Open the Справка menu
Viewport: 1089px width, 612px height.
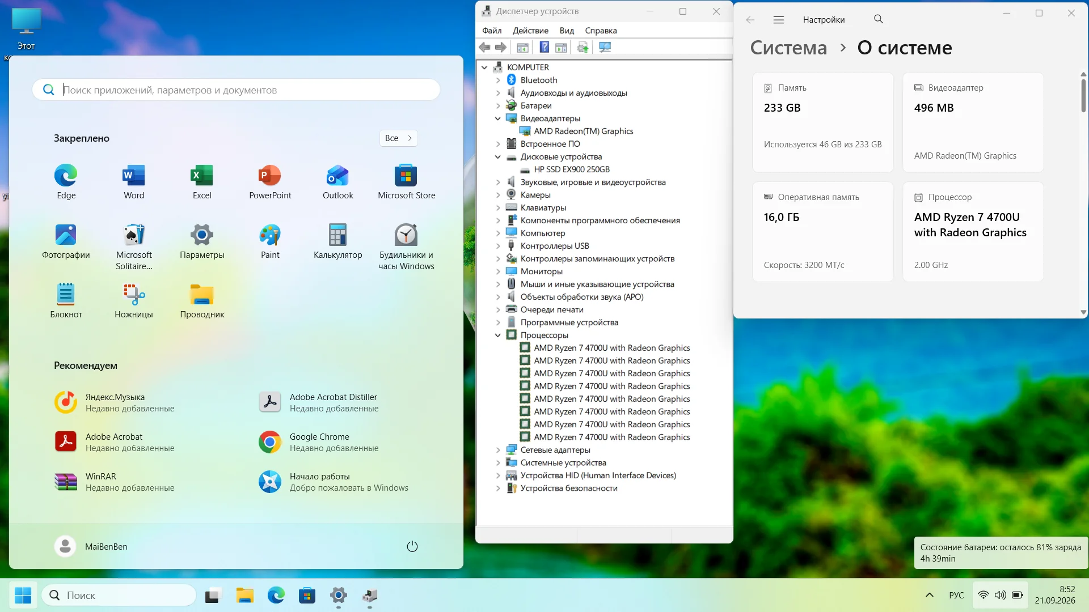coord(601,31)
